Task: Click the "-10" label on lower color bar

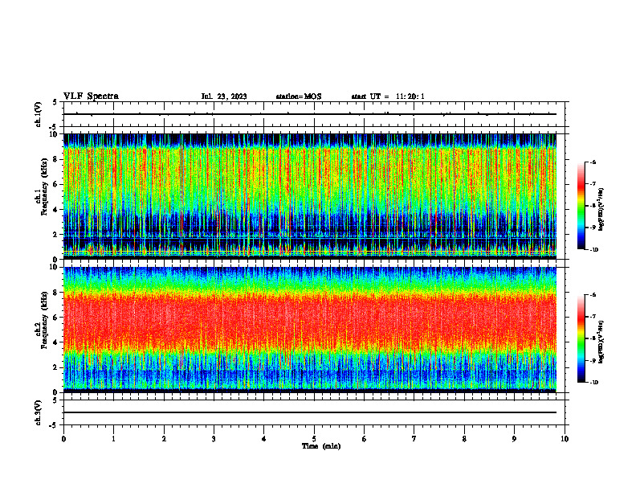Action: pos(593,383)
